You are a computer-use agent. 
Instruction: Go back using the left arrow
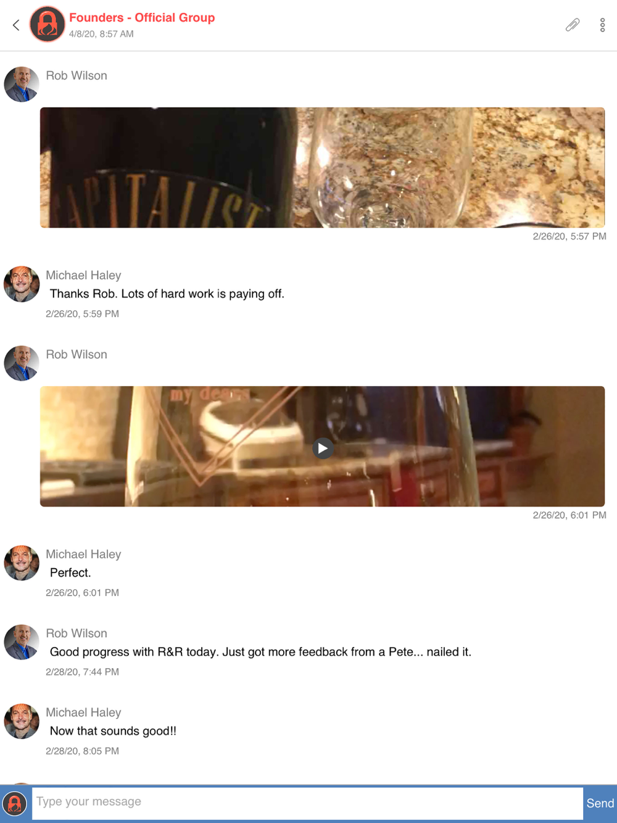click(16, 25)
